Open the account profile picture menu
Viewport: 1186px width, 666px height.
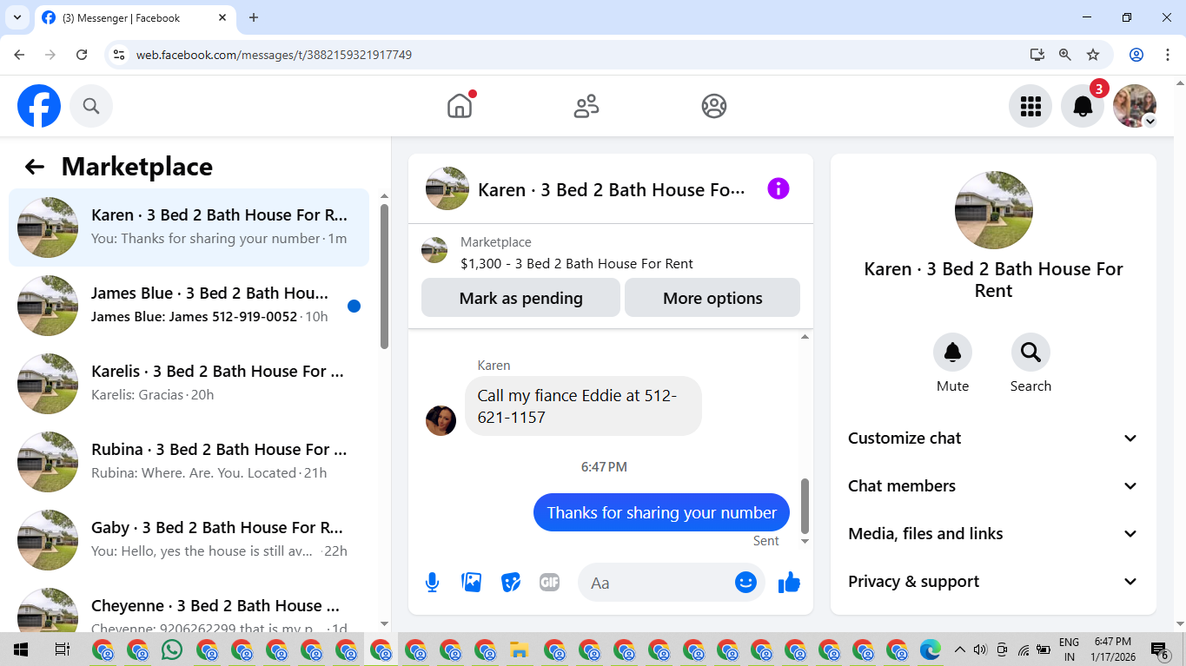pyautogui.click(x=1135, y=106)
